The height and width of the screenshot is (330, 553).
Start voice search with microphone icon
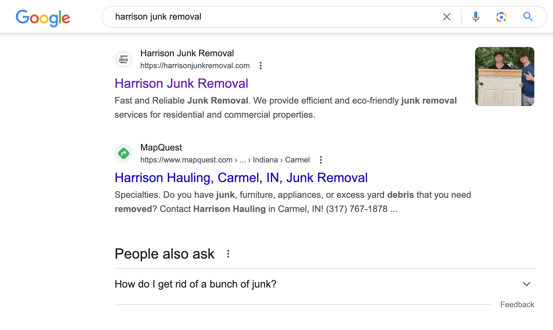click(x=475, y=17)
